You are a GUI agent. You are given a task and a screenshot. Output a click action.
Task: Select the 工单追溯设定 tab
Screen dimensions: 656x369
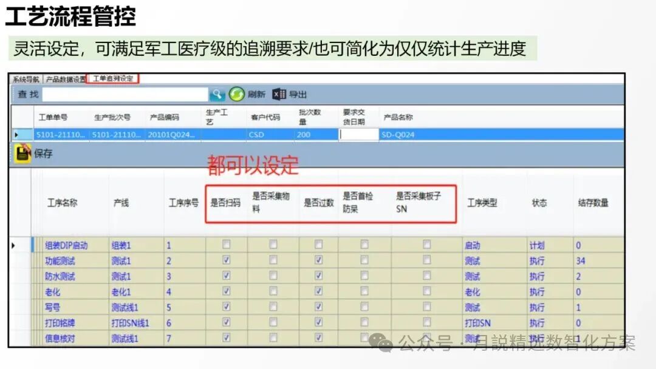pos(111,79)
